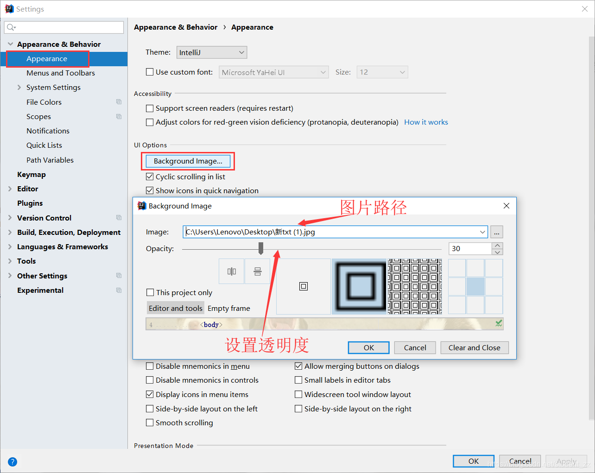
Task: Collapse the Appearance & Behavior tree node
Action: (10, 44)
